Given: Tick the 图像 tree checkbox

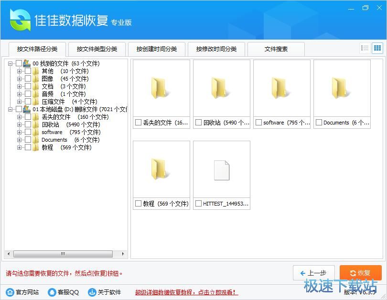Looking at the screenshot, I should (28, 79).
